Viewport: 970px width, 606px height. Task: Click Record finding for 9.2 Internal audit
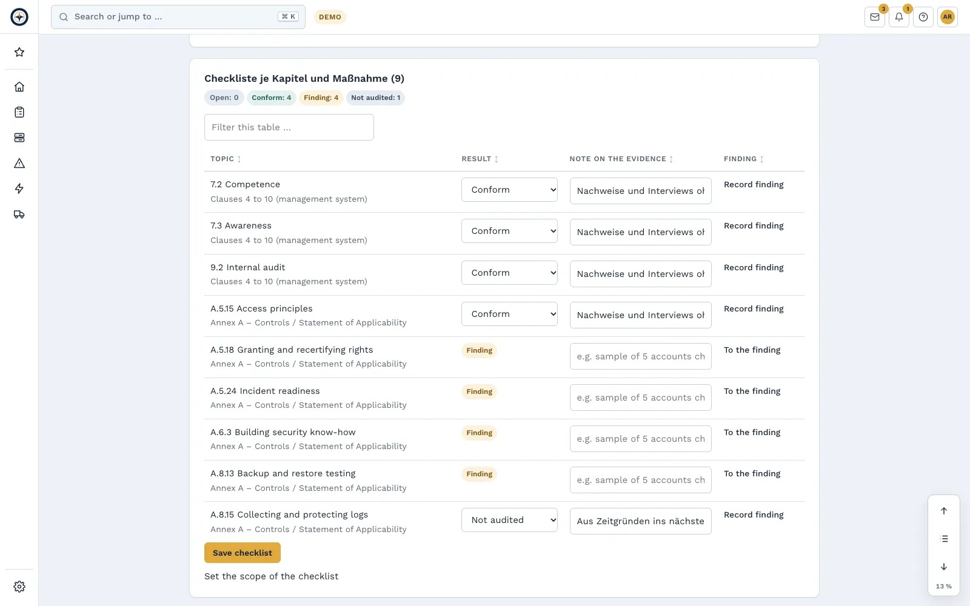(x=754, y=267)
